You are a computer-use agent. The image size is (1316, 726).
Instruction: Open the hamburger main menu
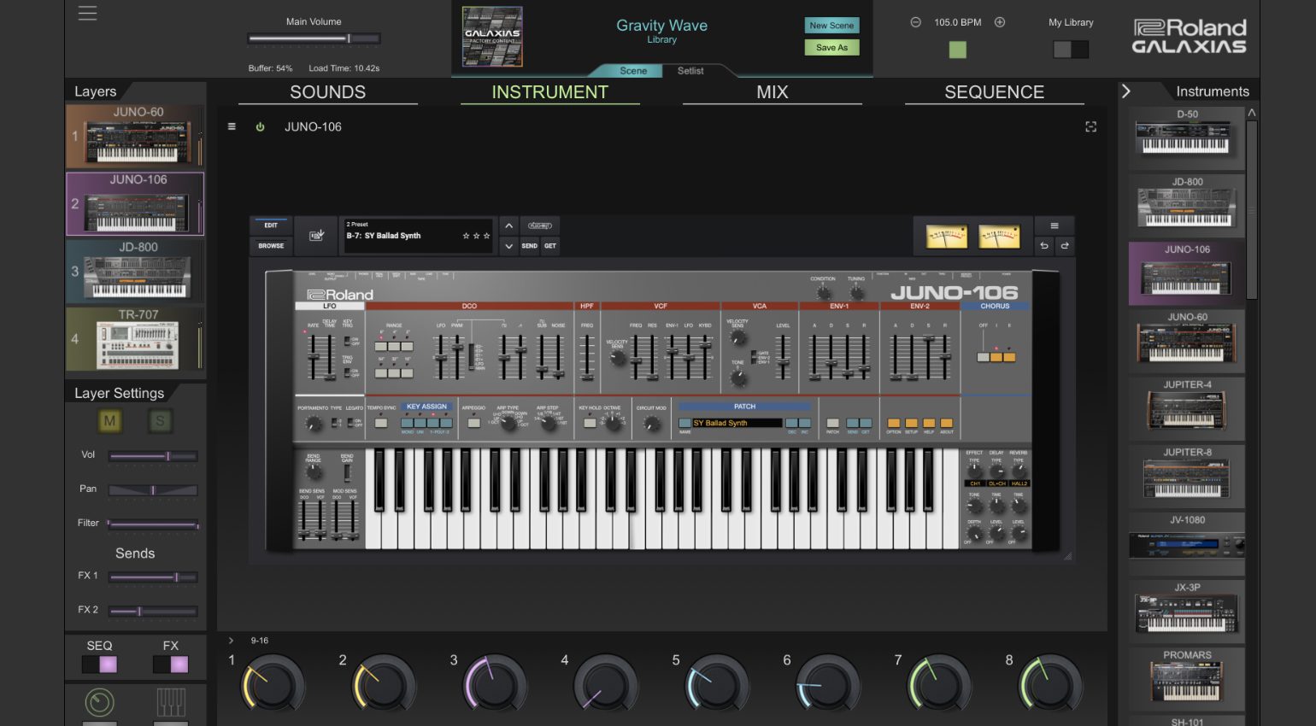pyautogui.click(x=87, y=14)
